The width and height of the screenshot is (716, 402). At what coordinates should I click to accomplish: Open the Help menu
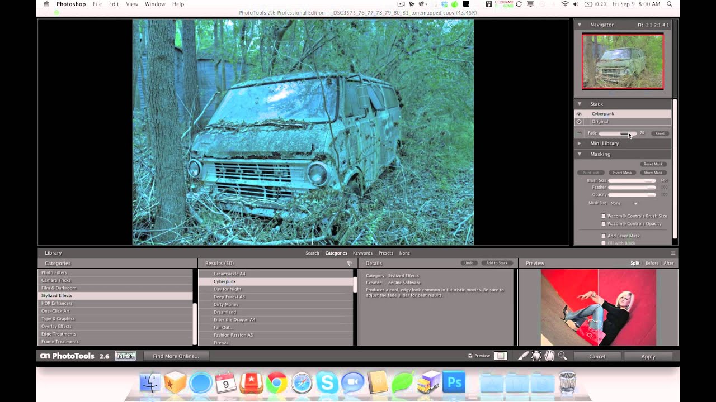click(178, 4)
